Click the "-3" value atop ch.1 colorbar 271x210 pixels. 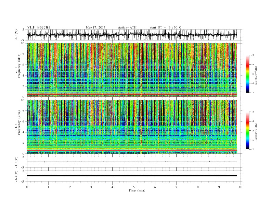coord(253,55)
